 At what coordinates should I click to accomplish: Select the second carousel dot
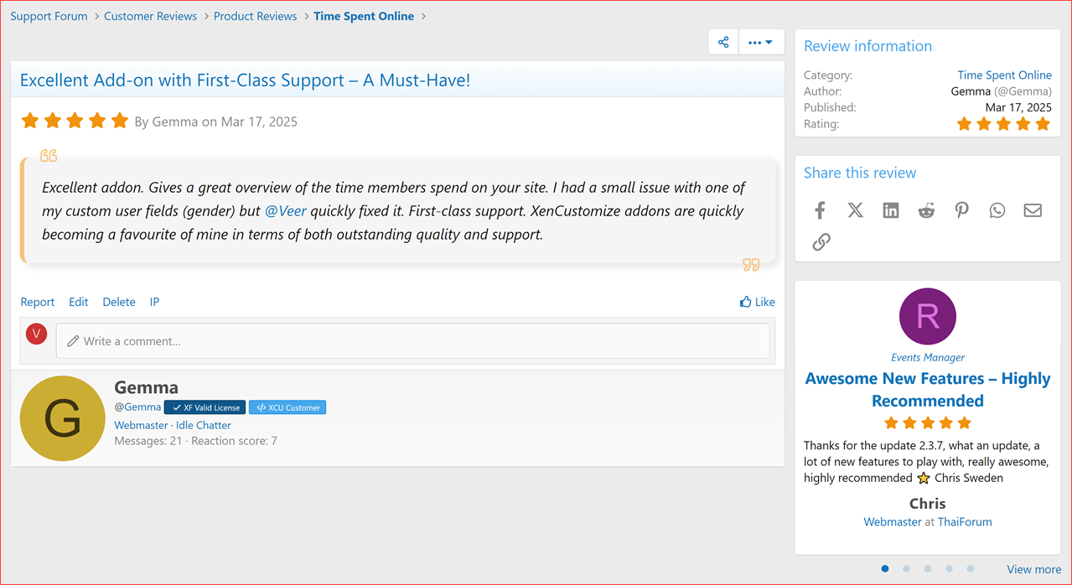[x=906, y=568]
